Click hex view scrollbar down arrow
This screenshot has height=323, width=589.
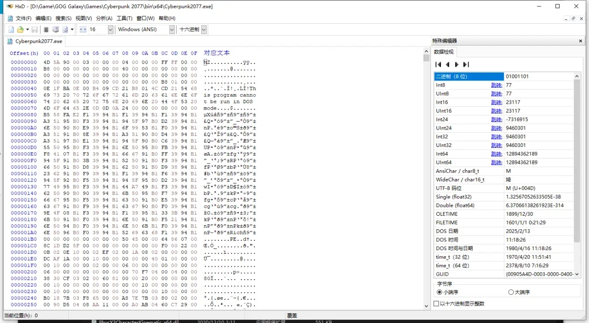[x=426, y=306]
